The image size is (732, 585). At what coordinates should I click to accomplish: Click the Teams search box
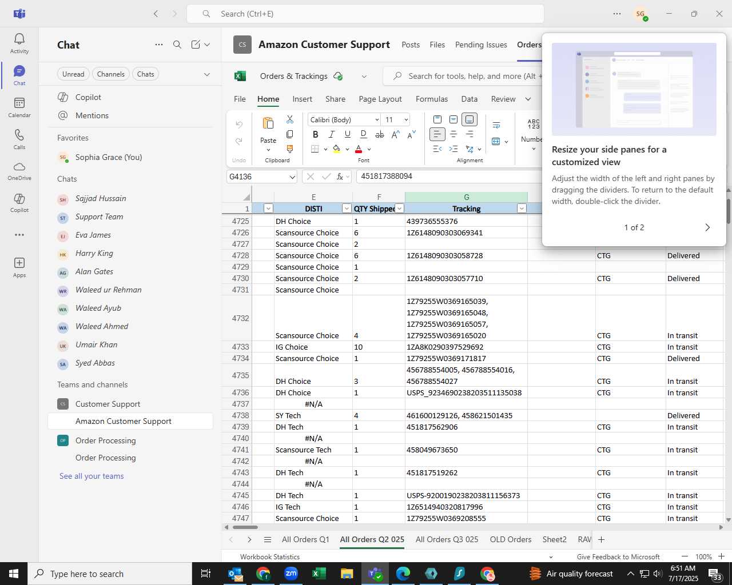coord(365,14)
